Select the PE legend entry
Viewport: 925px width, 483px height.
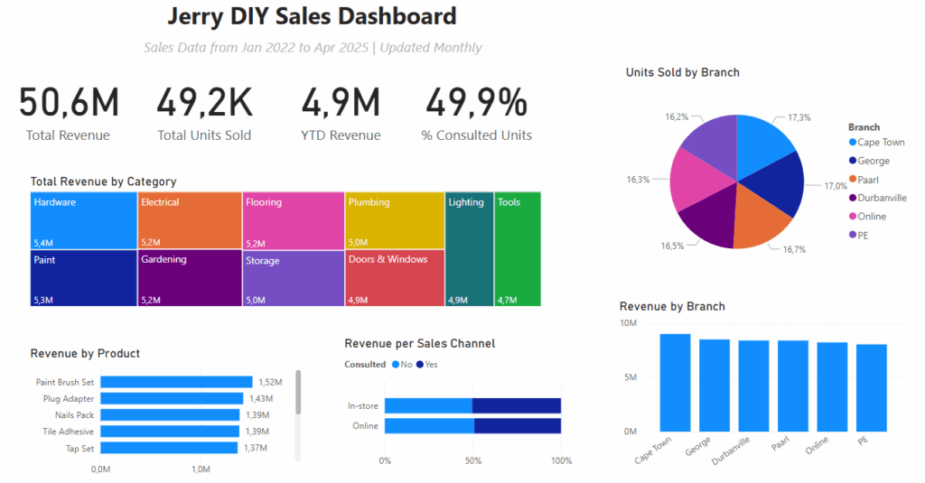pos(858,236)
